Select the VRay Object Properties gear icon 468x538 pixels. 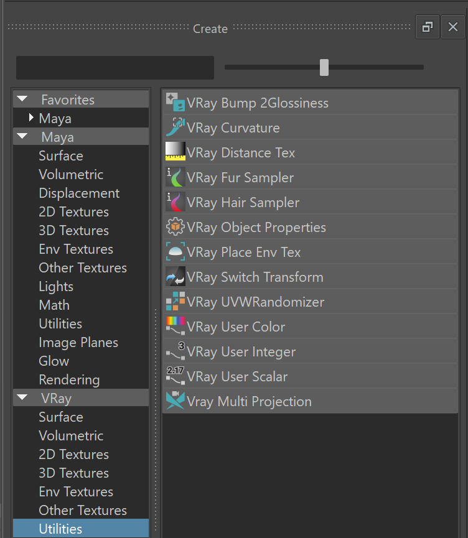175,227
